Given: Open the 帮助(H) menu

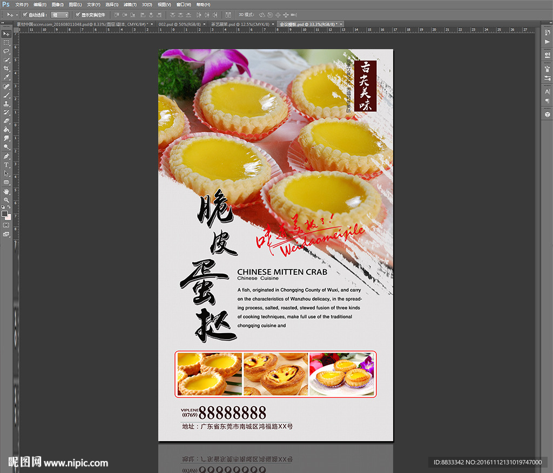Looking at the screenshot, I should pos(203,4).
